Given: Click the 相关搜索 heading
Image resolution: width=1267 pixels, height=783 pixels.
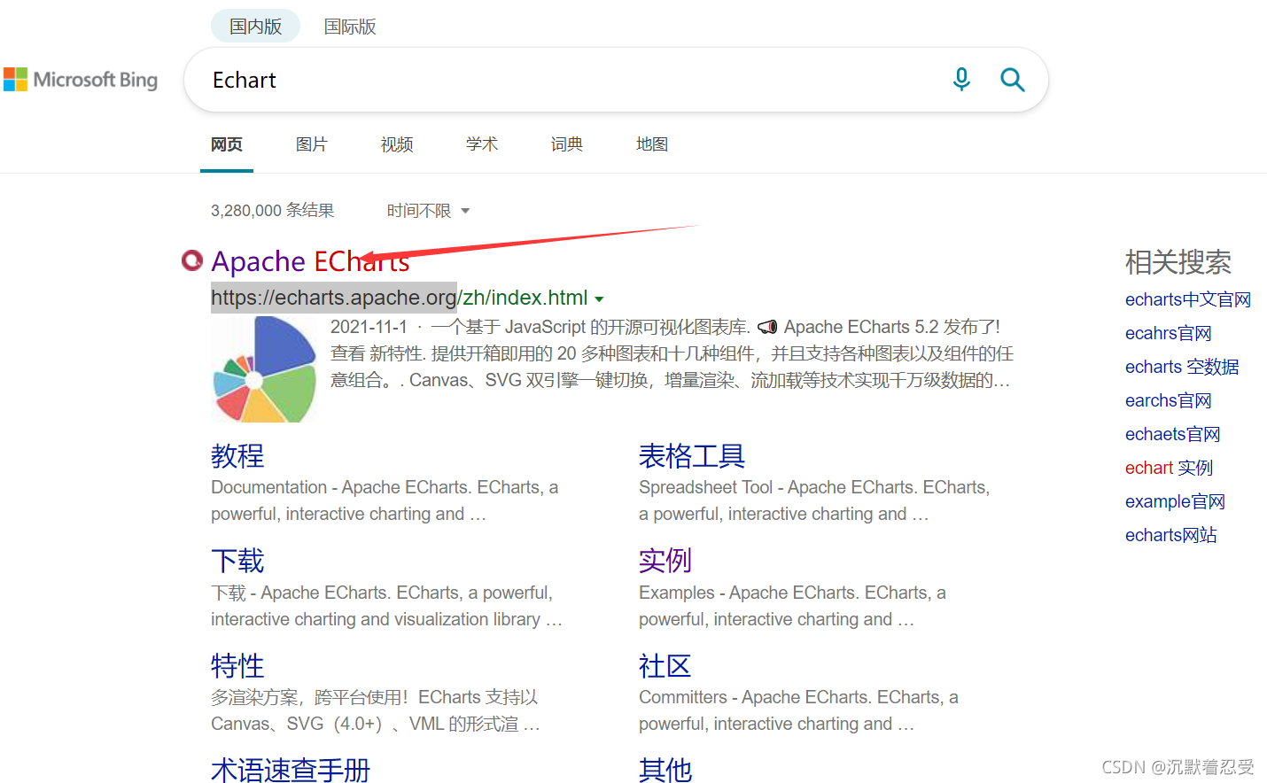Looking at the screenshot, I should [x=1178, y=262].
